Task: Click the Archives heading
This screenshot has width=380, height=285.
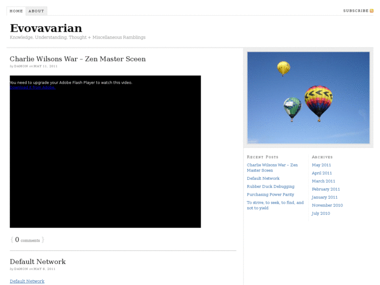Action: 322,157
